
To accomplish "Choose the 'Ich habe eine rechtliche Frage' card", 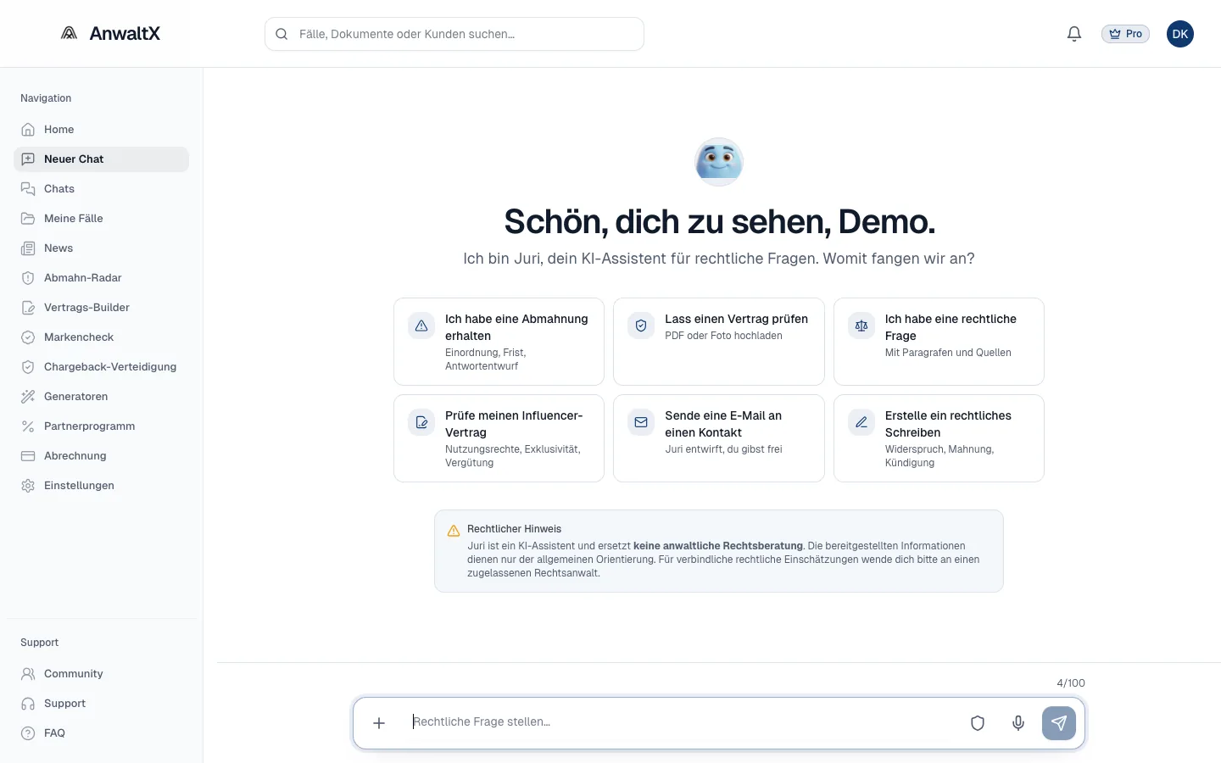I will [939, 342].
